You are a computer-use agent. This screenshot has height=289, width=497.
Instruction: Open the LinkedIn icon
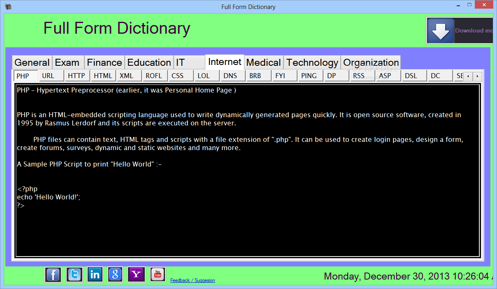tap(95, 275)
